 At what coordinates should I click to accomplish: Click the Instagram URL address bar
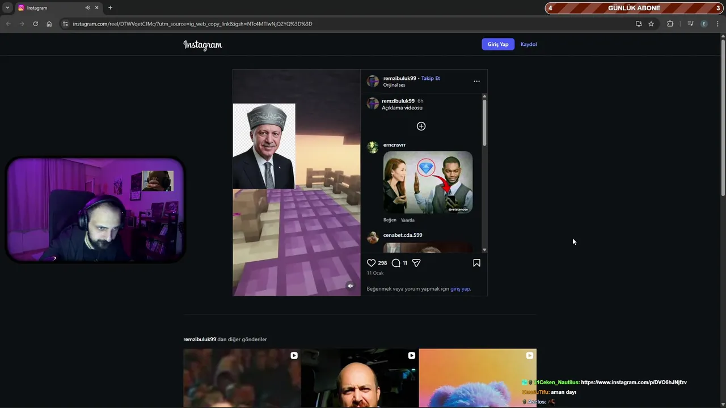pyautogui.click(x=347, y=24)
